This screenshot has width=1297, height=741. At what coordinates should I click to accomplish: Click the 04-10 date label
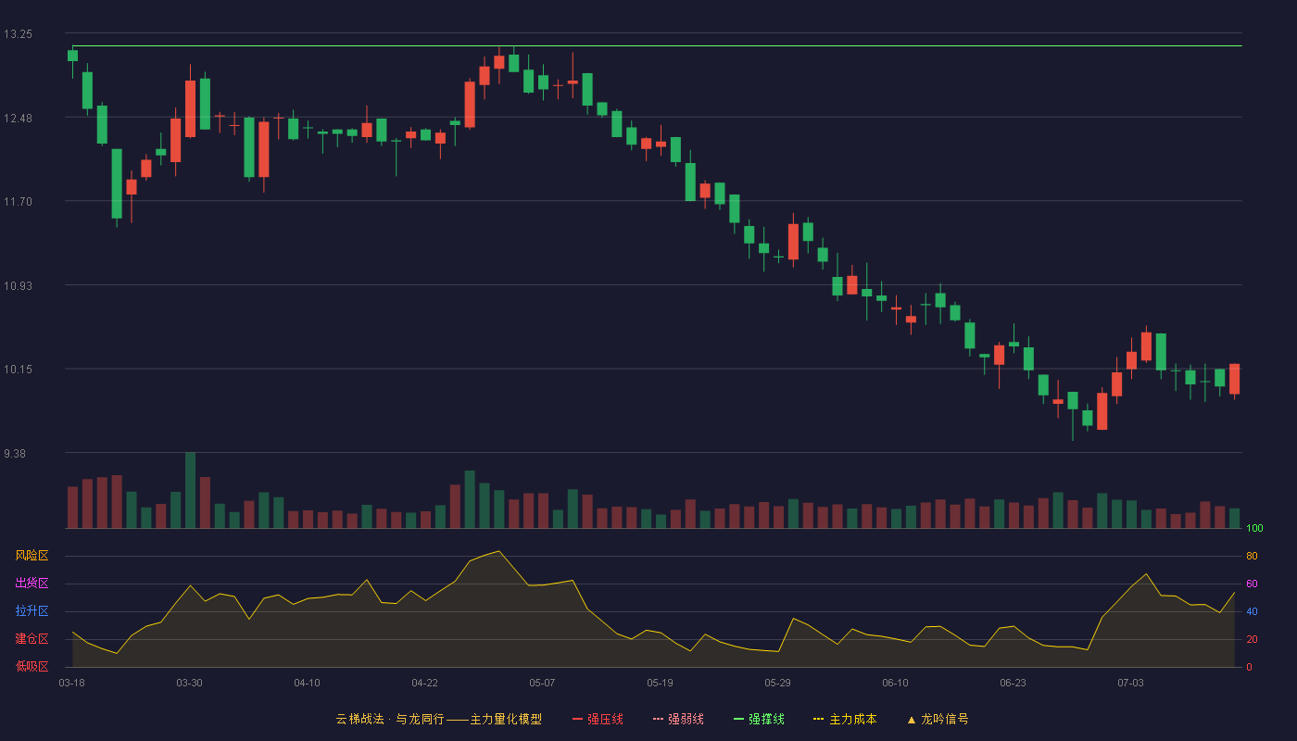point(307,683)
